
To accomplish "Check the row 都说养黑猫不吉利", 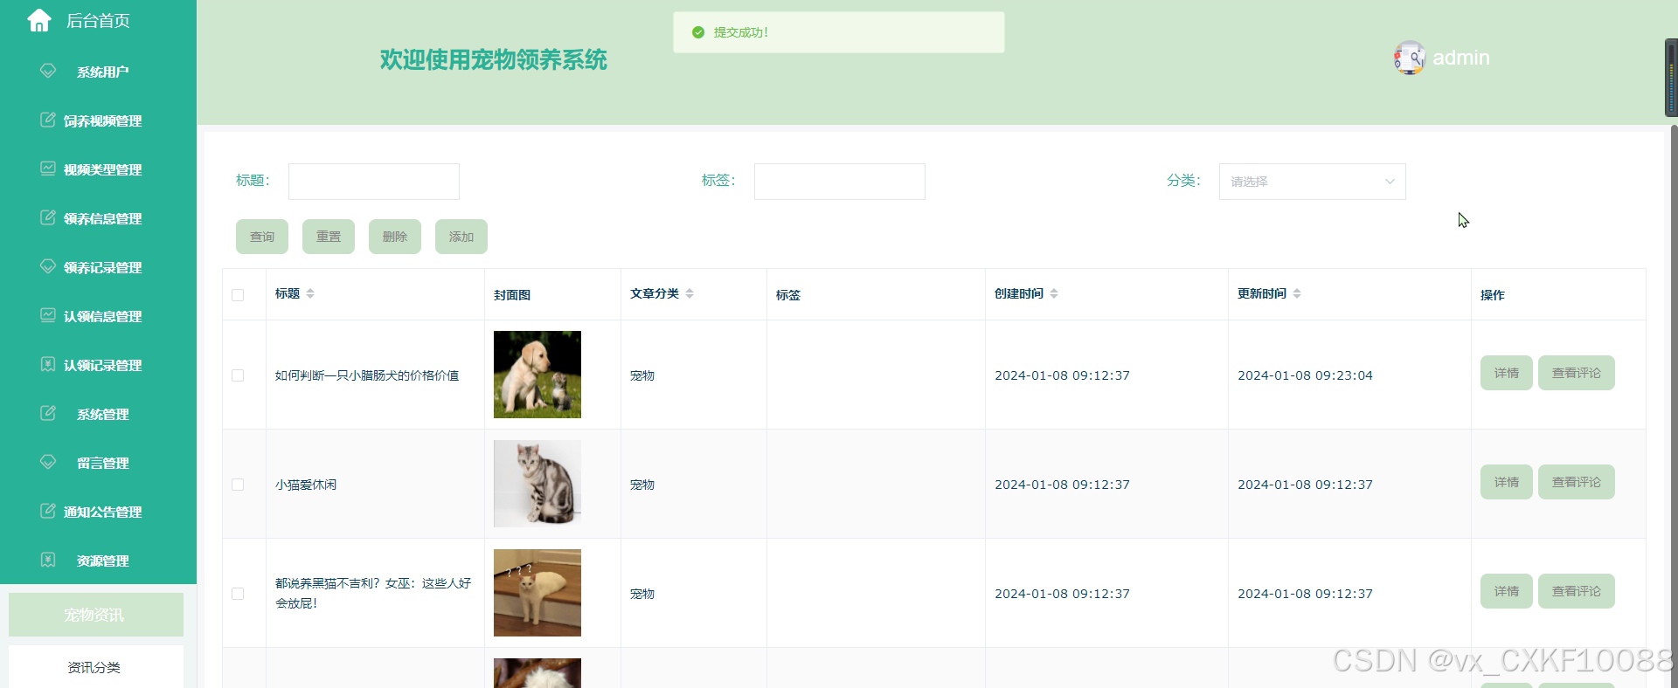I will click(x=238, y=594).
